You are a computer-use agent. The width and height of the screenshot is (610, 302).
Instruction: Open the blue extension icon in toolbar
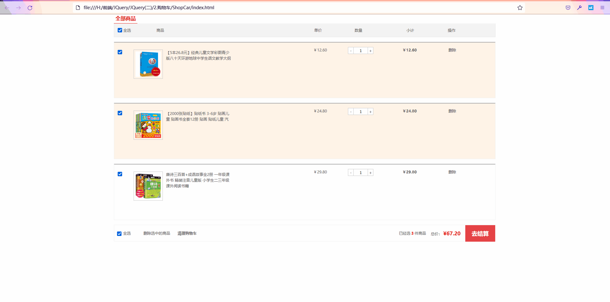591,8
